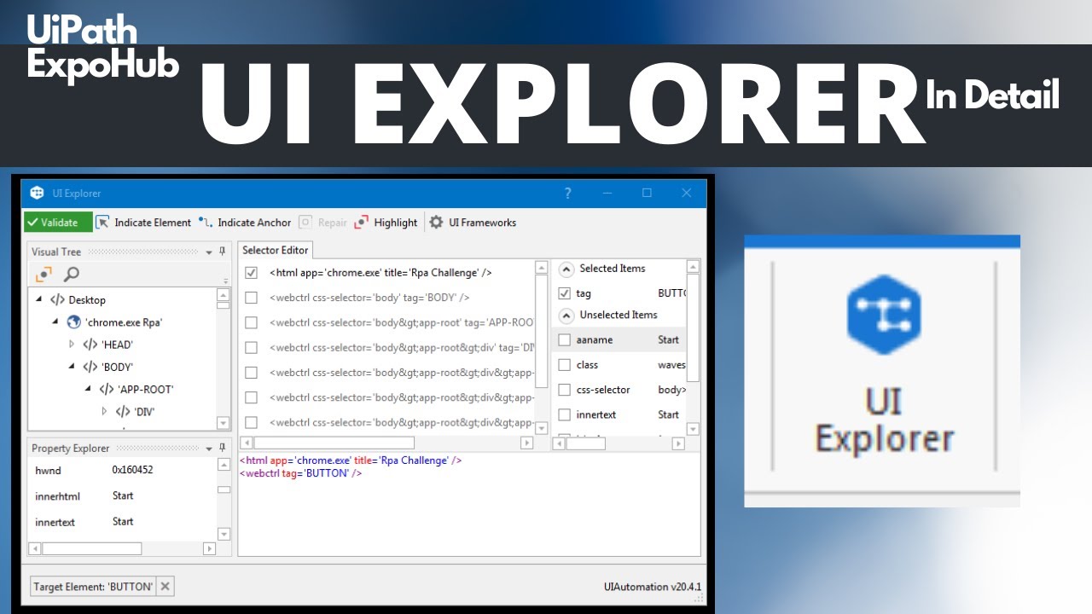Check the aaname attribute checkbox
This screenshot has height=614, width=1092.
tap(564, 339)
